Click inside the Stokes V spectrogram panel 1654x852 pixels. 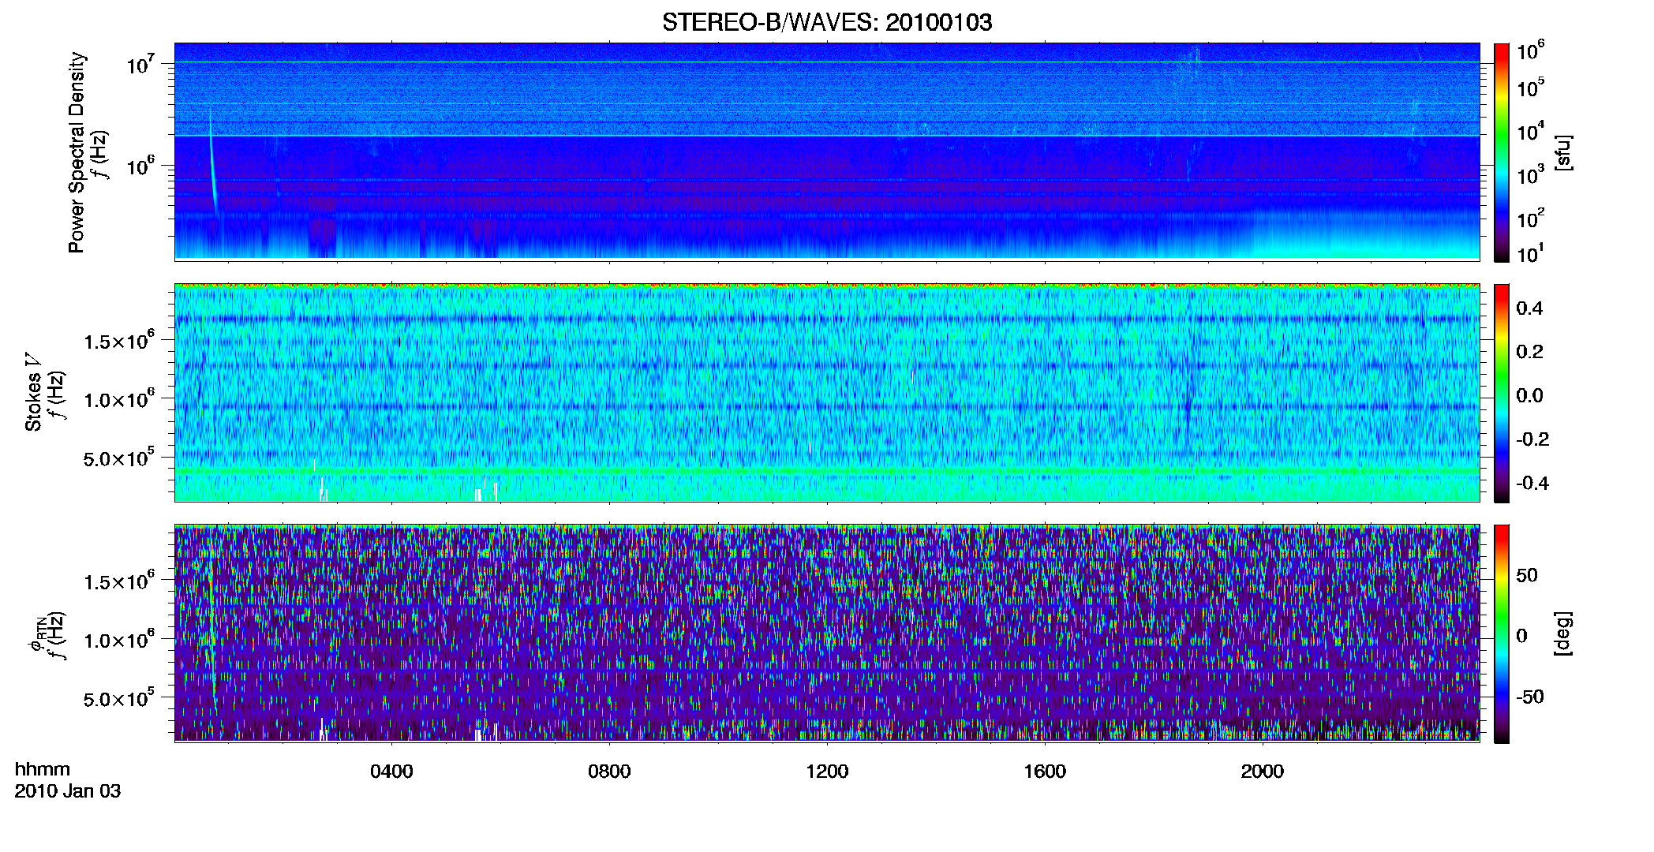tap(827, 393)
